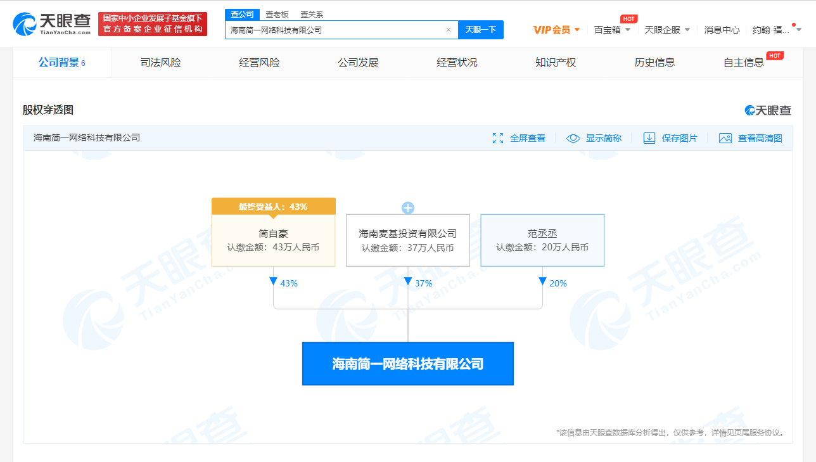The image size is (816, 462).
Task: Click the chart title 海南简一网络科技有限公司
Action: (x=87, y=138)
